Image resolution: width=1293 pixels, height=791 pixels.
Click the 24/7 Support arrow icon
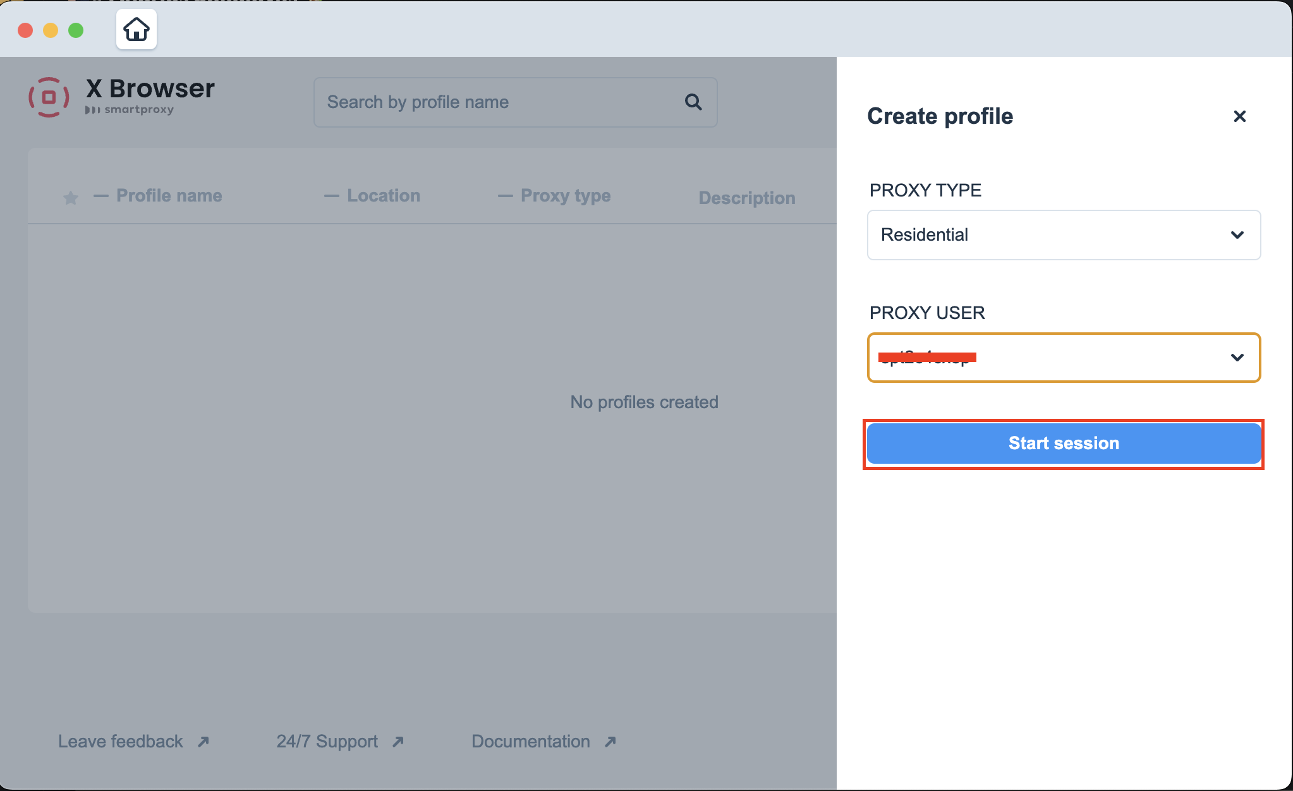point(398,742)
